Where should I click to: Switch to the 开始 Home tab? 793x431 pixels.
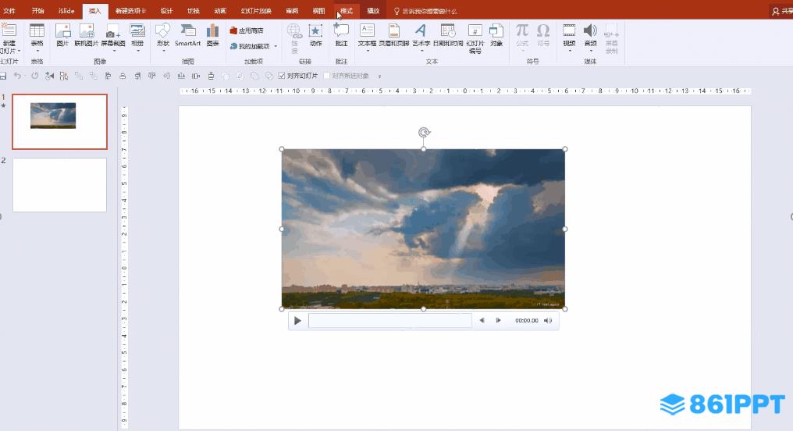tap(38, 11)
